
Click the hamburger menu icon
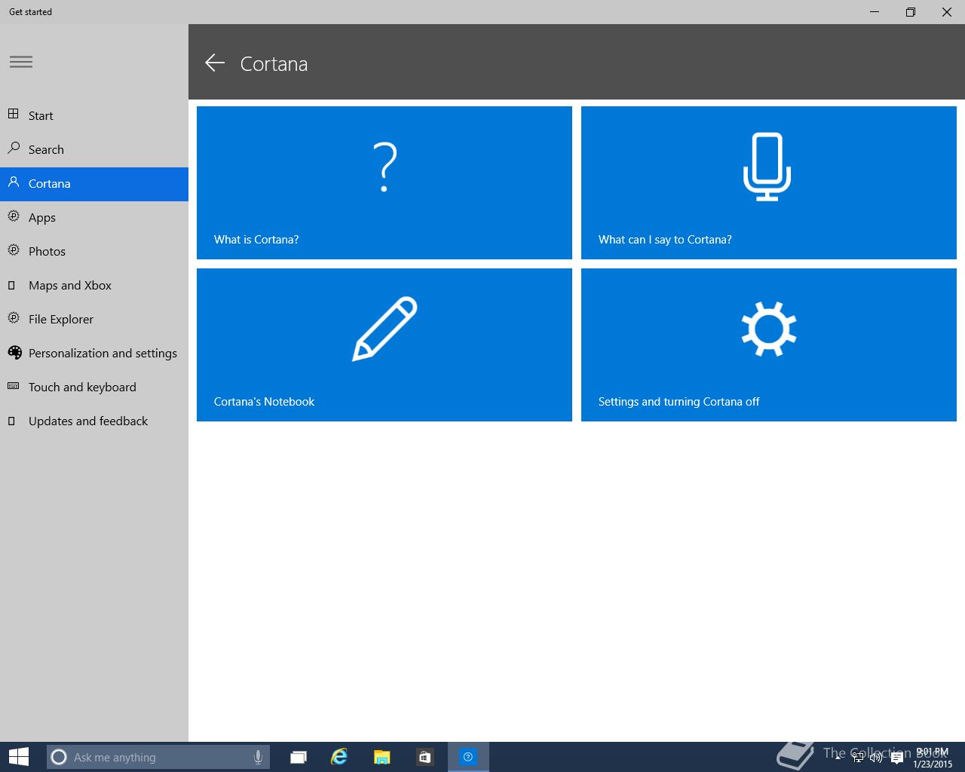[21, 62]
